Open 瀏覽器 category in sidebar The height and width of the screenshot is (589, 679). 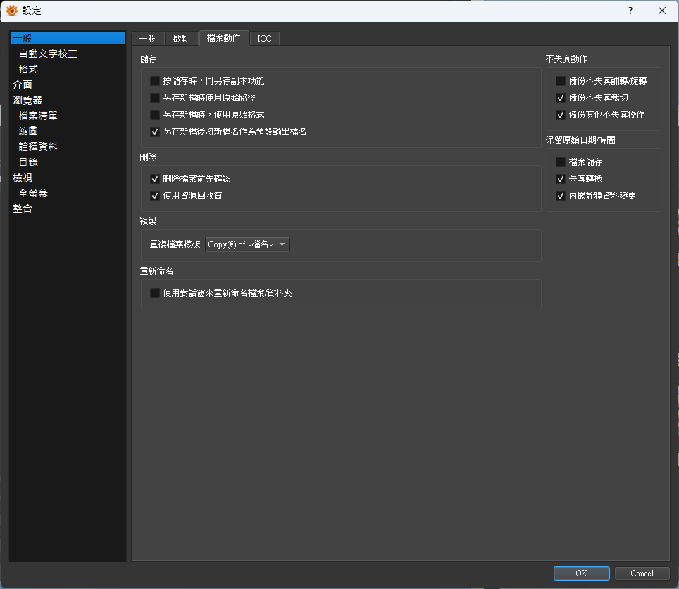(x=27, y=100)
